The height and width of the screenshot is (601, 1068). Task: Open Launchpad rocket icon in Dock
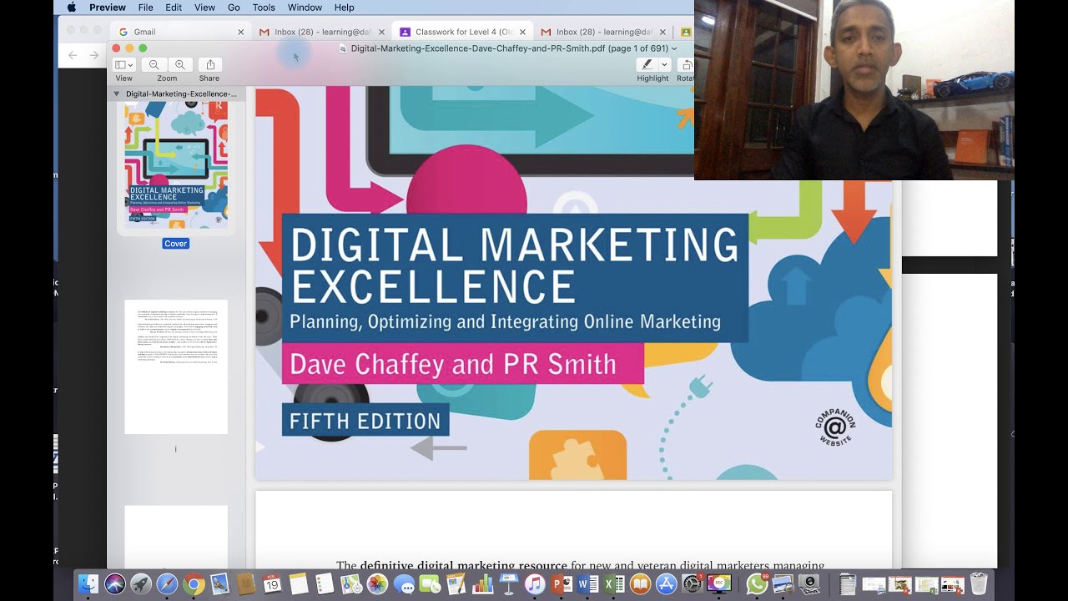coord(141,583)
